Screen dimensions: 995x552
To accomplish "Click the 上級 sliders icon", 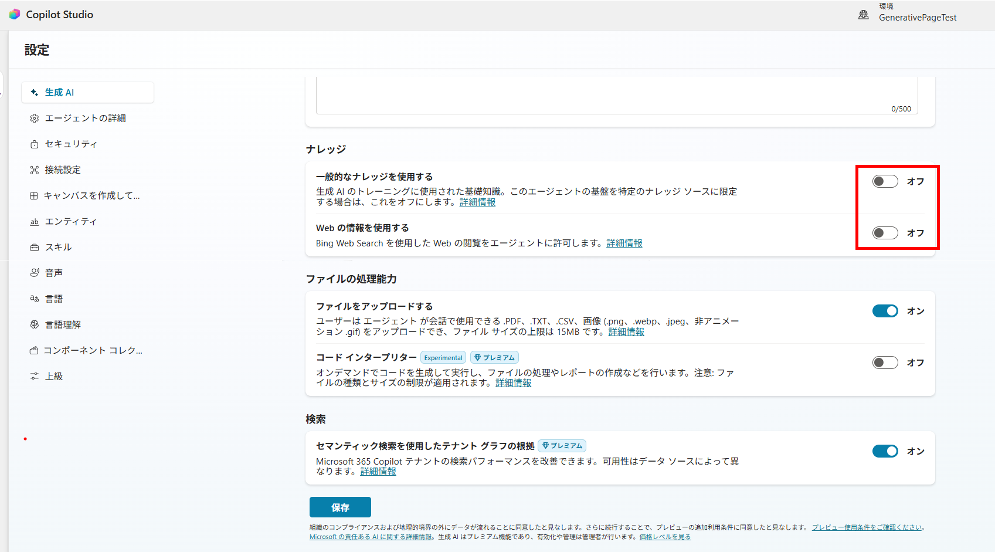I will point(35,376).
